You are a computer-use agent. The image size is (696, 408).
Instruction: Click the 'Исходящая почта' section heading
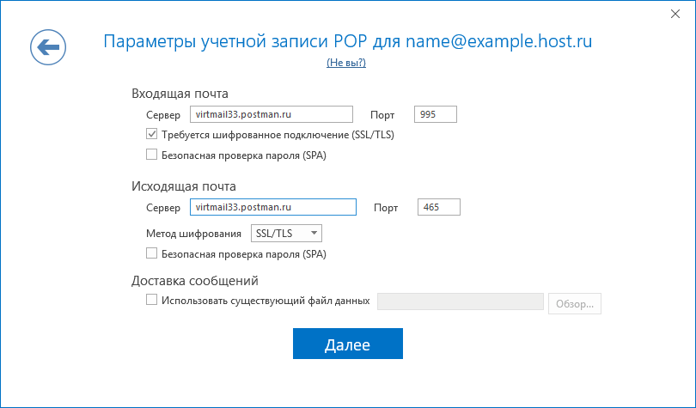point(183,186)
